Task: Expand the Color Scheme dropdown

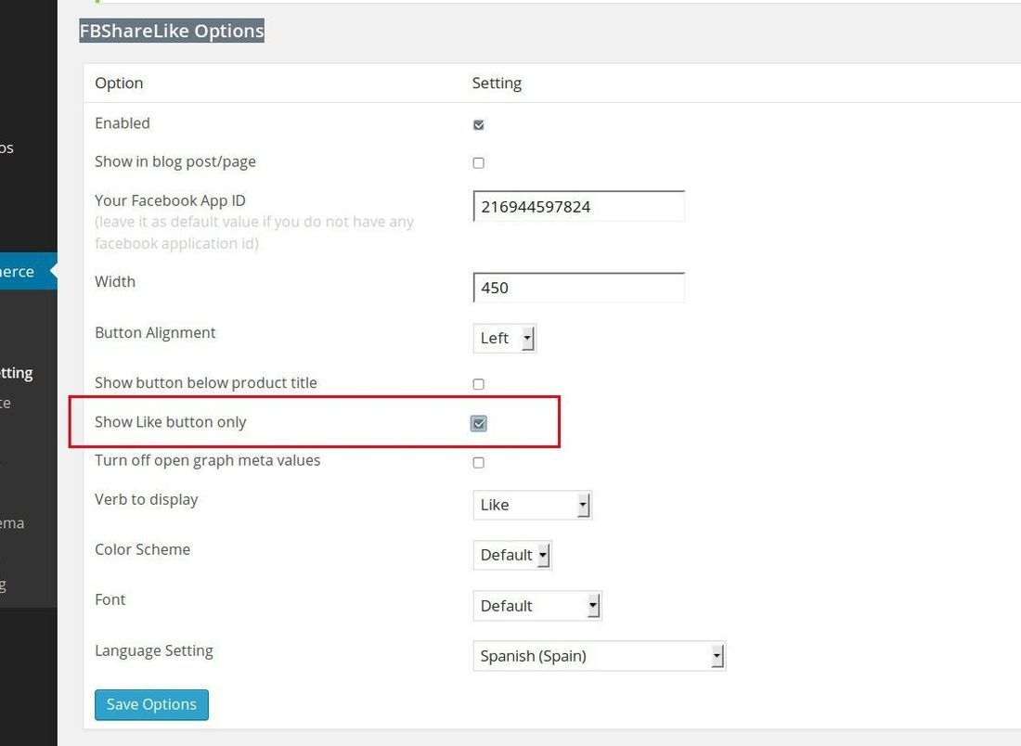Action: click(512, 555)
